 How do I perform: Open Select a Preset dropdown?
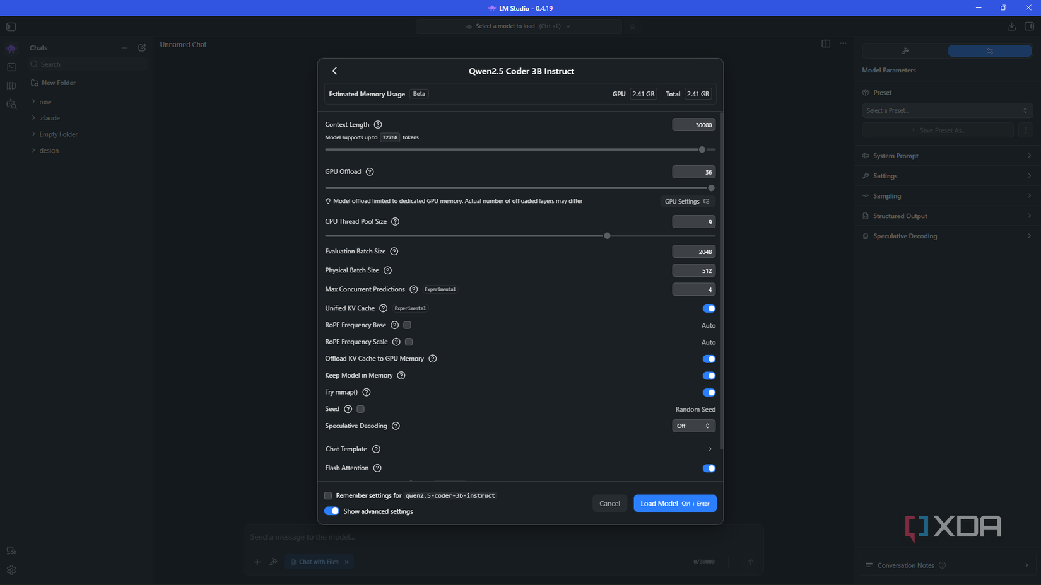click(946, 110)
